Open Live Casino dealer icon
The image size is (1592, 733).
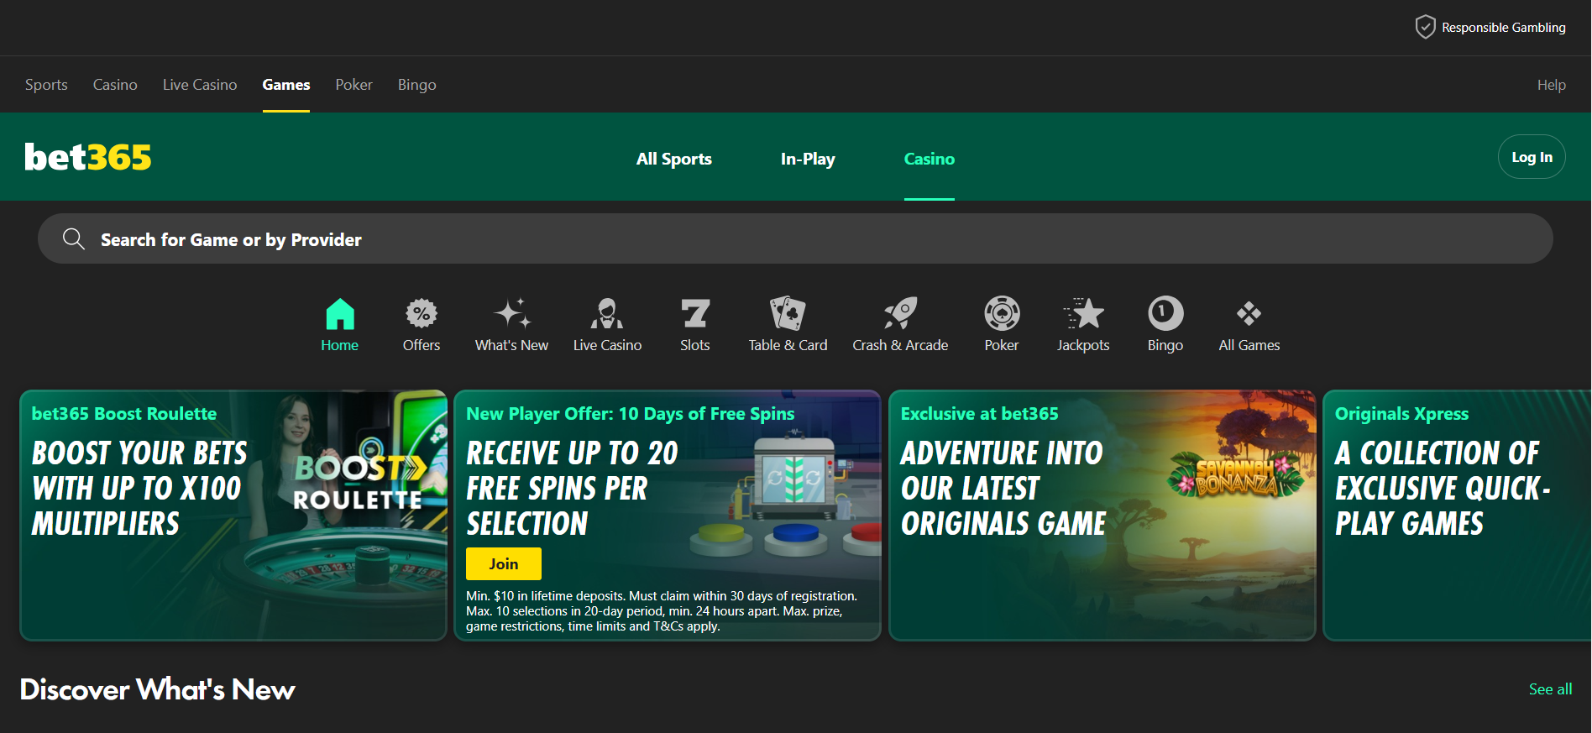tap(607, 315)
